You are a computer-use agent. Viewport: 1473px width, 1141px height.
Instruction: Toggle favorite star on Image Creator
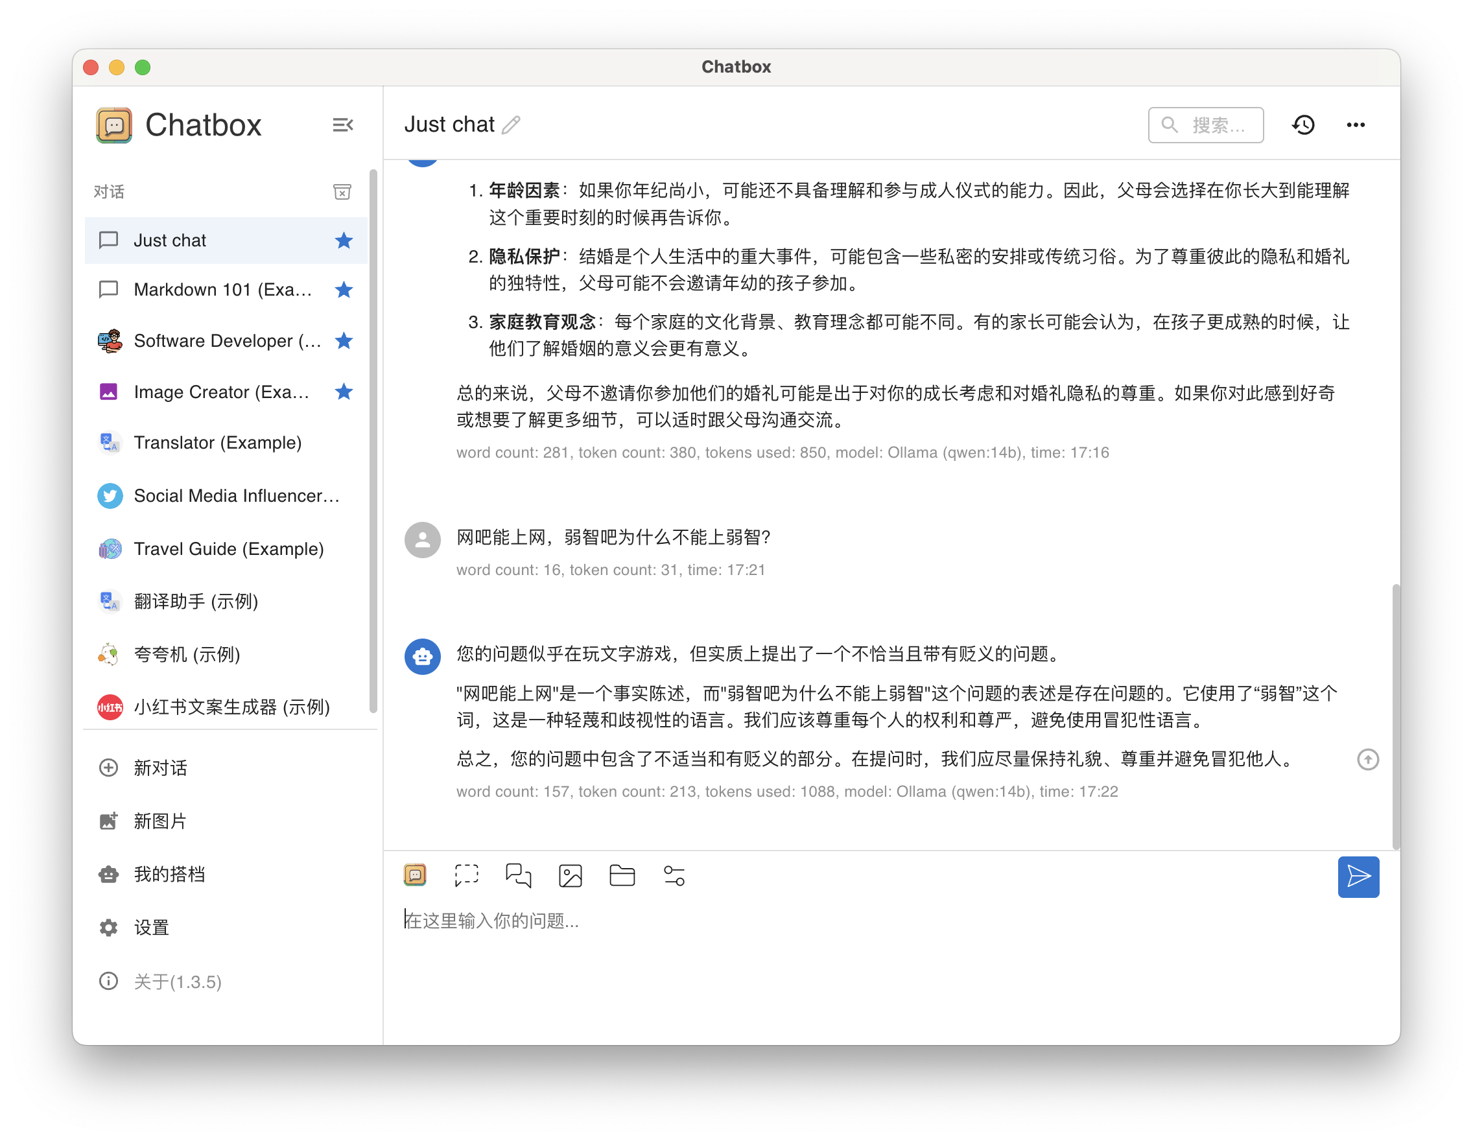(344, 392)
